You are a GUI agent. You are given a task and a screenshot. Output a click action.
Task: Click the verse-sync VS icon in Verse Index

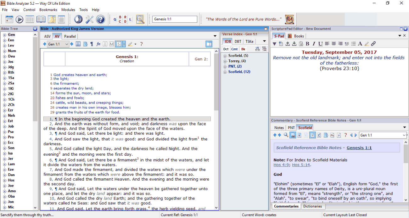tap(257, 49)
